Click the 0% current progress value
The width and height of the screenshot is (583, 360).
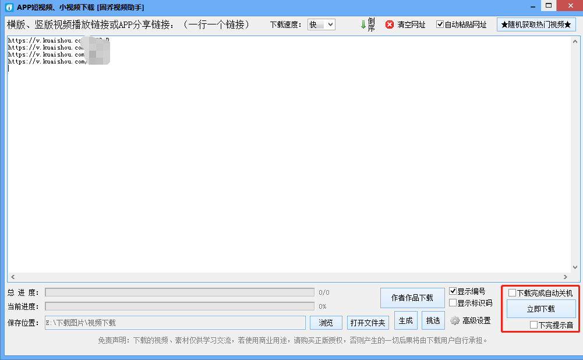point(322,306)
